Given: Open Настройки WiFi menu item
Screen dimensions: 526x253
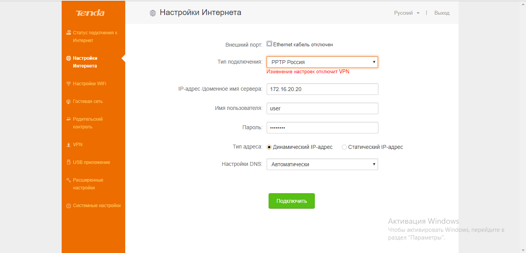Looking at the screenshot, I should pyautogui.click(x=89, y=84).
